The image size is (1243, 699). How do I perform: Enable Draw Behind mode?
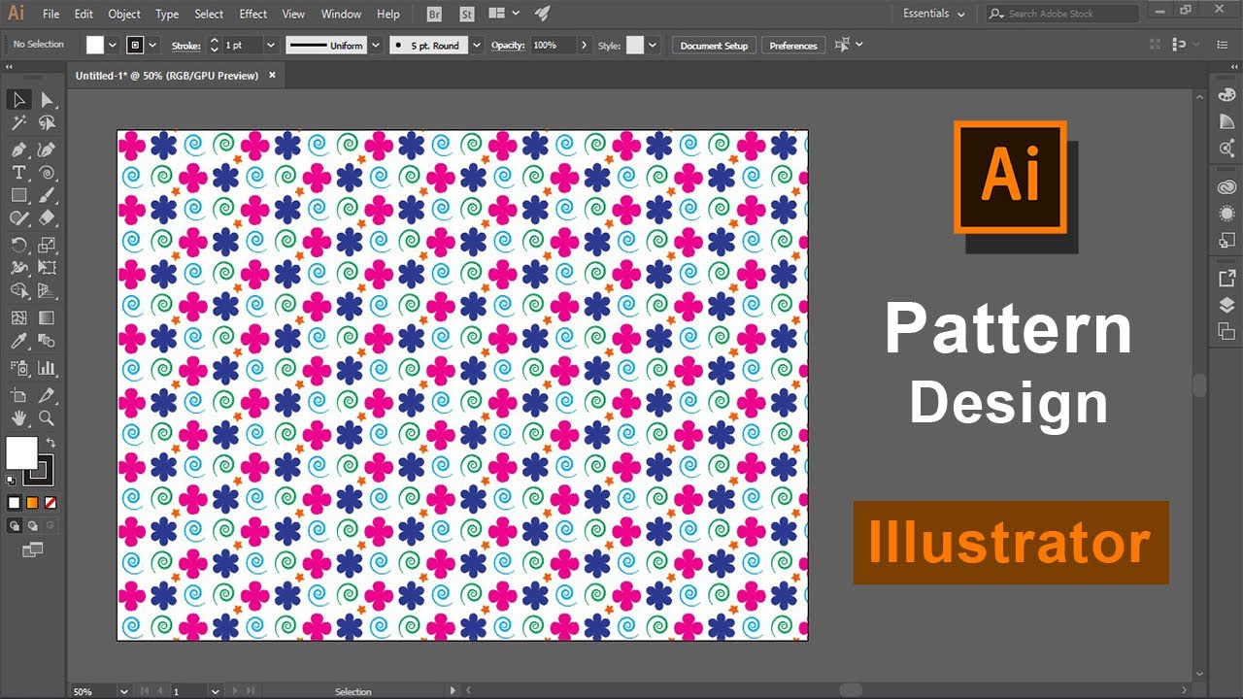point(32,526)
